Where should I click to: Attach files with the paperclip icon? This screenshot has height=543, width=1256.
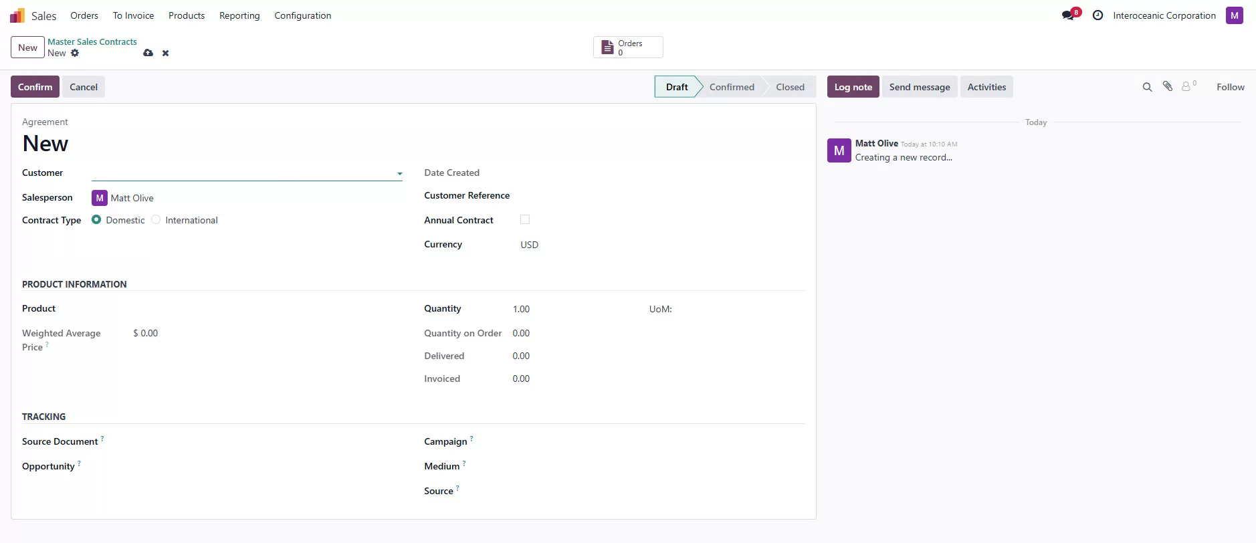[1167, 86]
